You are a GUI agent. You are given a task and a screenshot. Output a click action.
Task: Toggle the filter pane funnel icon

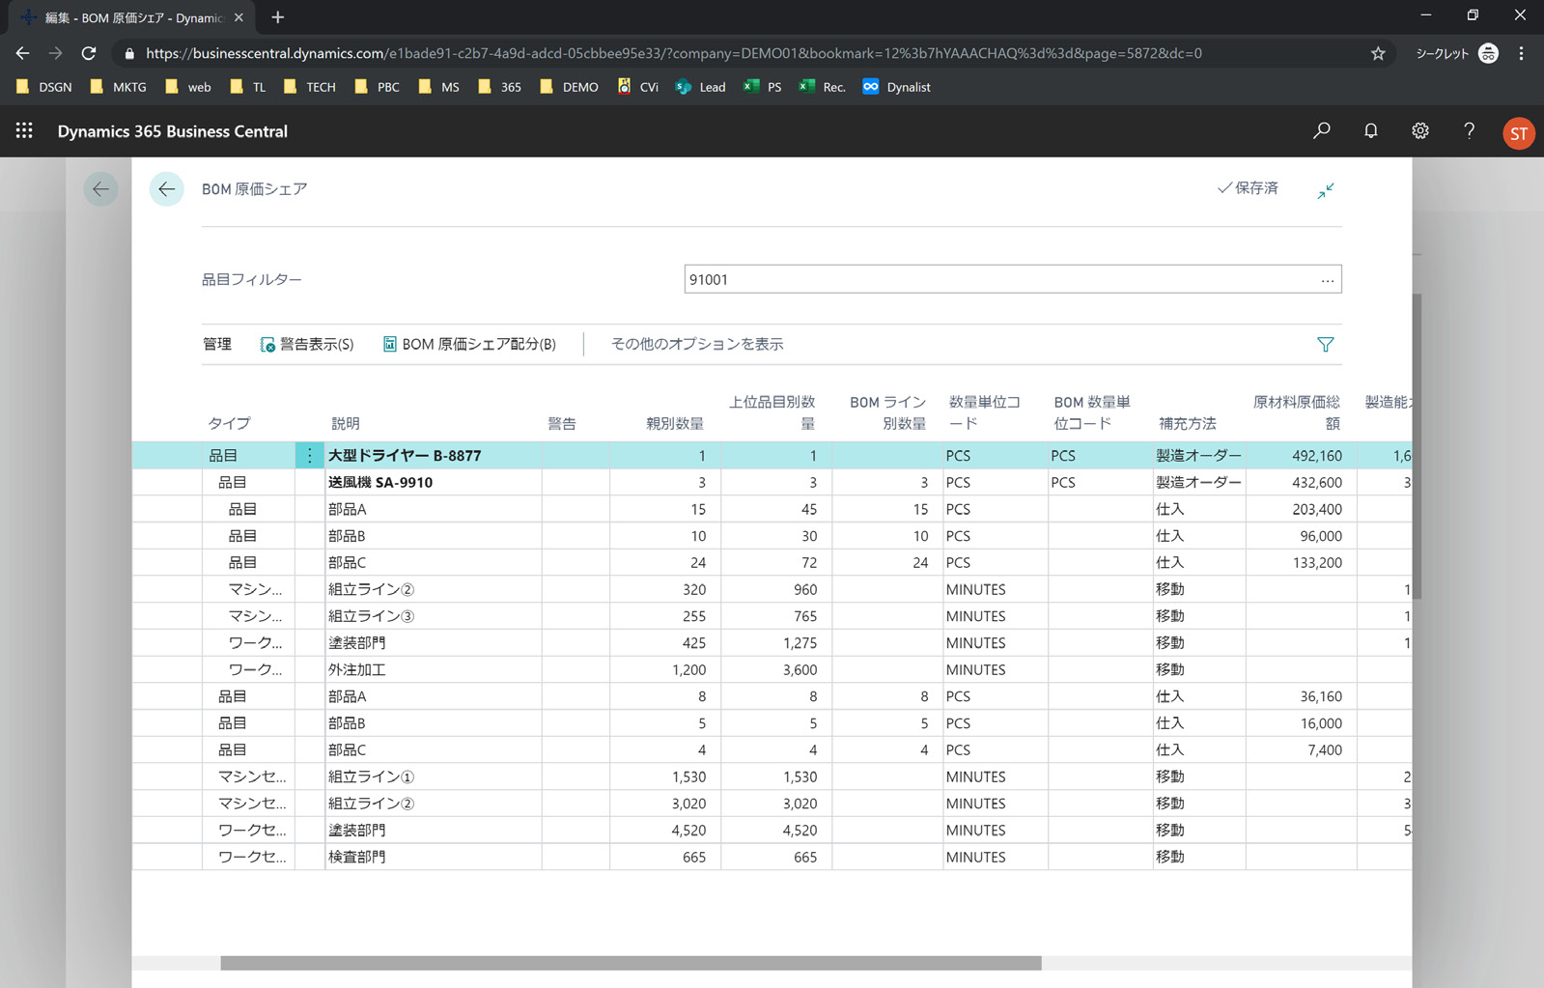coord(1325,345)
